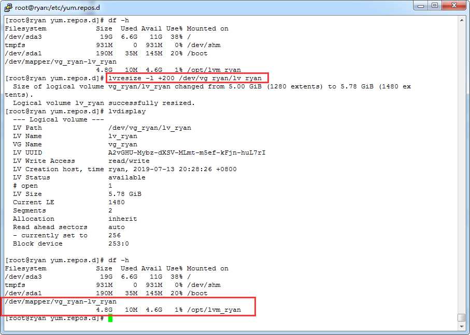Click the 253:0 block device value
The width and height of the screenshot is (470, 335).
click(x=118, y=244)
